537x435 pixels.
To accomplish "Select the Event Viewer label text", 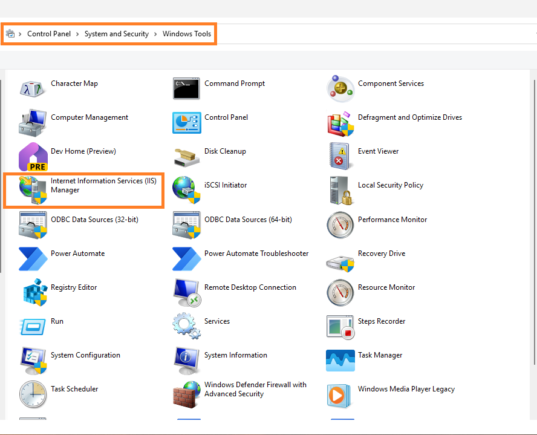I will [378, 151].
